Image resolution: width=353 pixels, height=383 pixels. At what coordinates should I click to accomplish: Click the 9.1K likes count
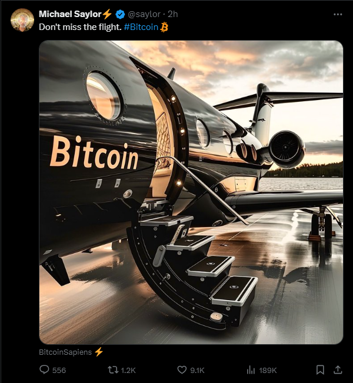coord(198,371)
